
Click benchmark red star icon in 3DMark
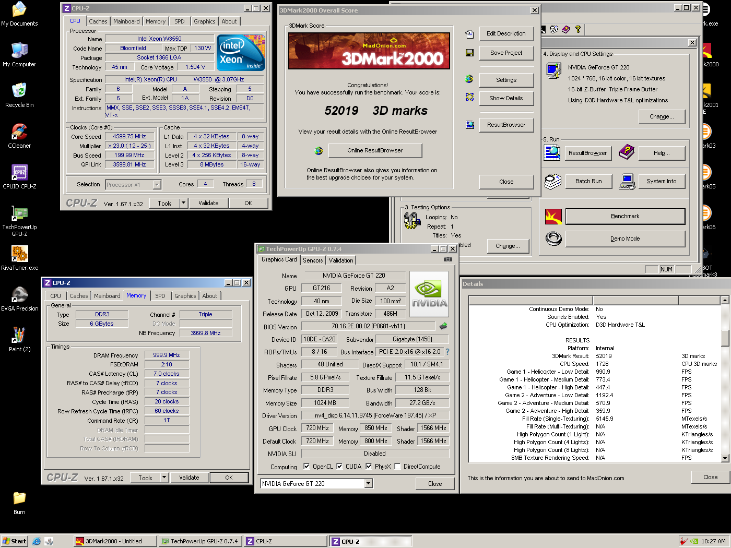coord(553,216)
